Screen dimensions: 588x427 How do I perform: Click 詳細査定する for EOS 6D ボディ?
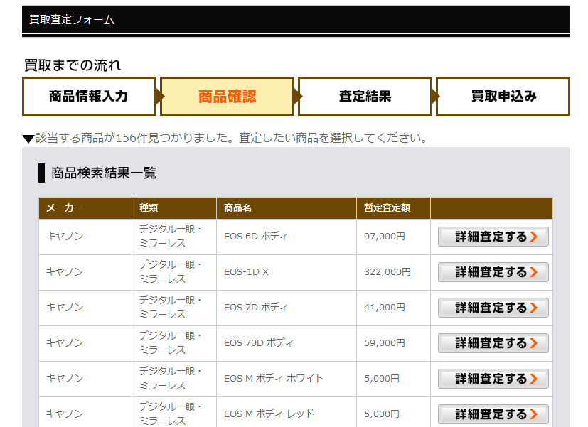[x=493, y=237]
